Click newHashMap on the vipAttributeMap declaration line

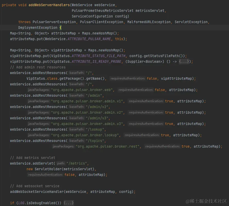click(x=109, y=50)
